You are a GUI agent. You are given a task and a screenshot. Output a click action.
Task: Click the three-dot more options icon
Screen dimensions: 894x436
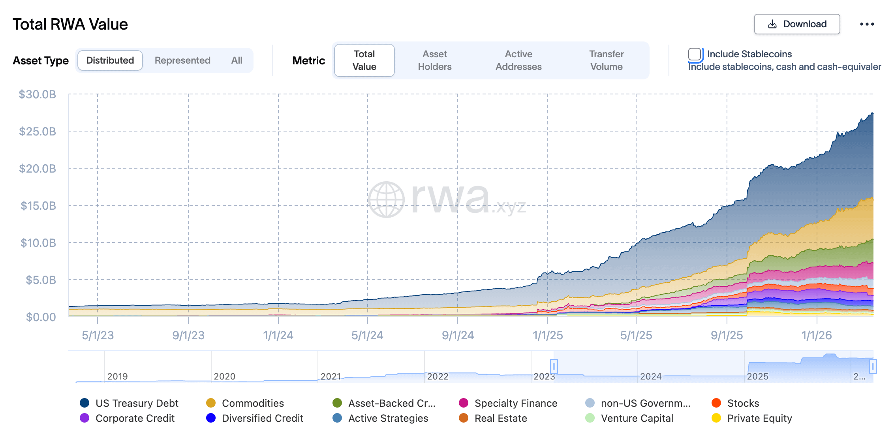[867, 24]
